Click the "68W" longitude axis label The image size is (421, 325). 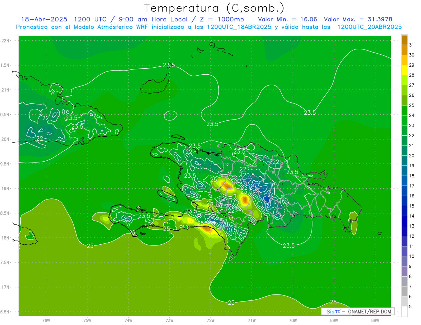375,320
